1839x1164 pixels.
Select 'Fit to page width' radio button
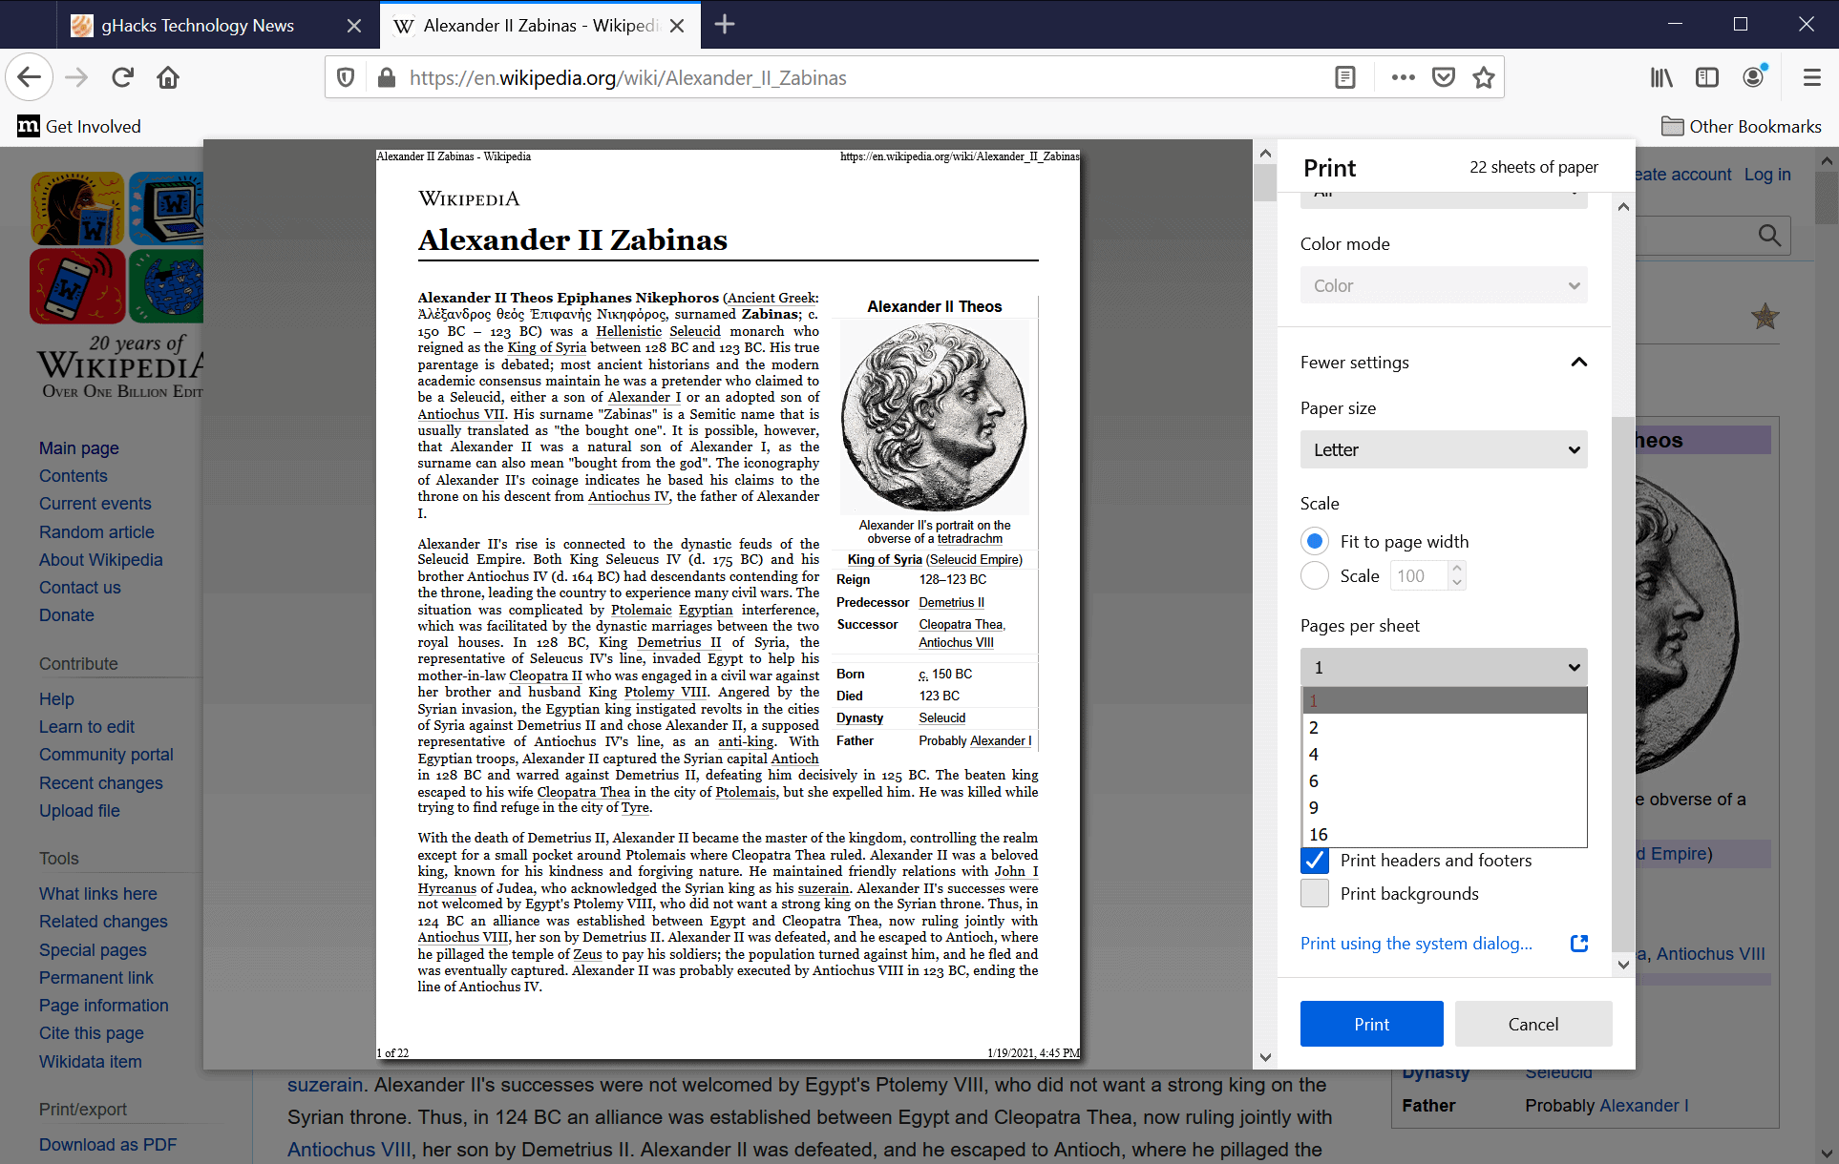click(x=1315, y=541)
